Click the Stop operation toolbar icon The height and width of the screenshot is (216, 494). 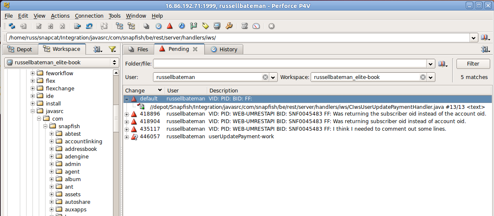271,26
